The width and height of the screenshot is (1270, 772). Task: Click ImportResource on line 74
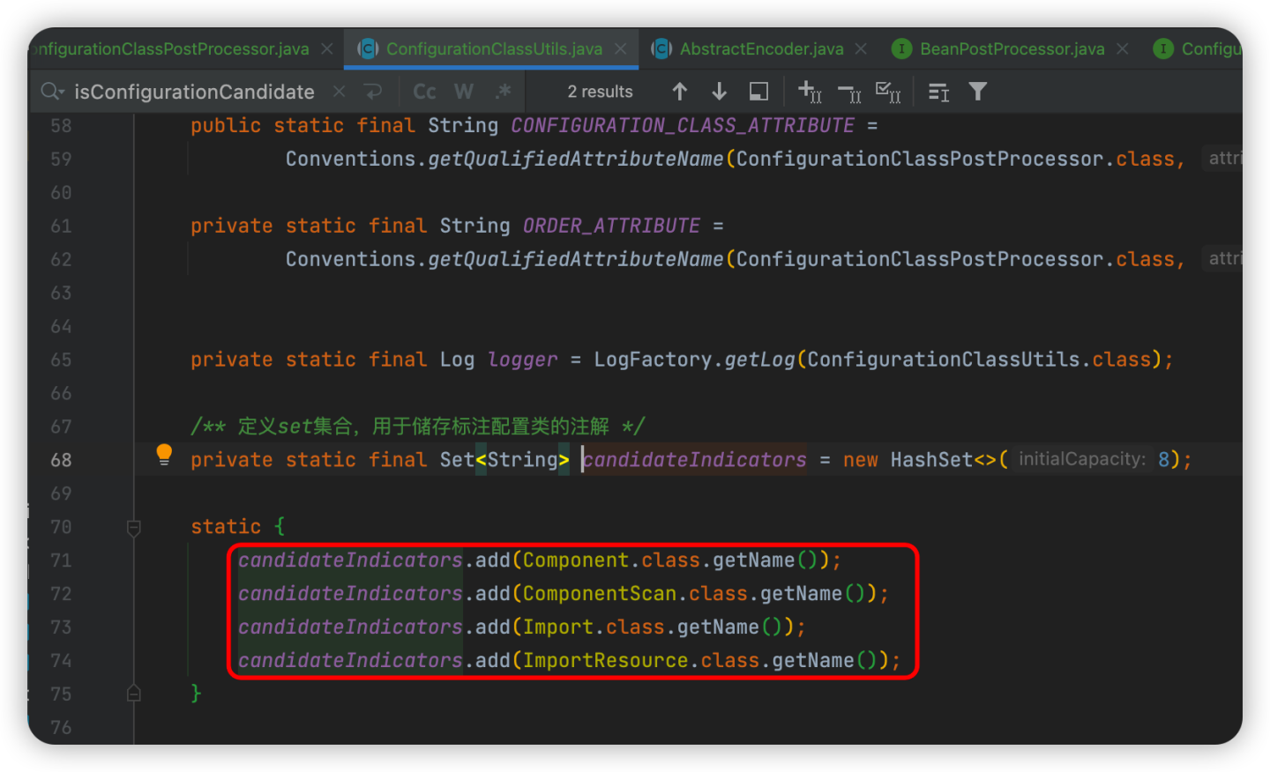click(605, 661)
